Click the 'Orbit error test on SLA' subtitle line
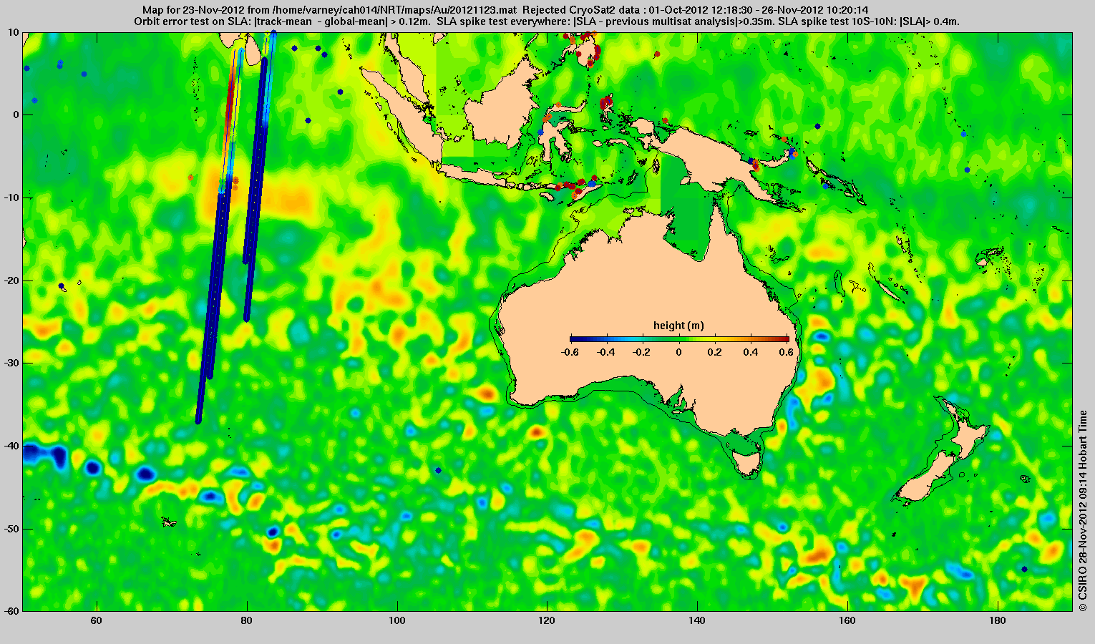Viewport: 1095px width, 644px height. 547,21
